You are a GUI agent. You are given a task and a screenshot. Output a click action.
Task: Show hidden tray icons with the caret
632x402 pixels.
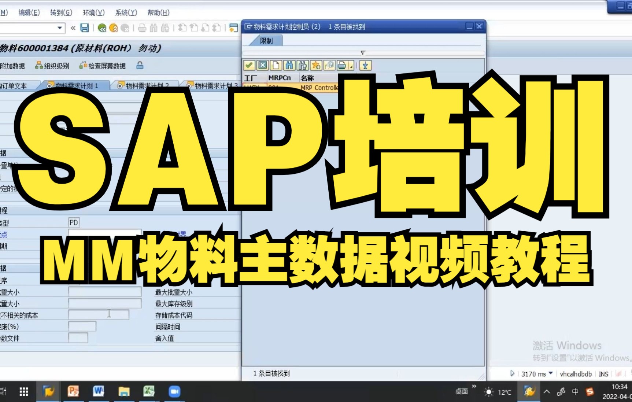click(x=547, y=392)
